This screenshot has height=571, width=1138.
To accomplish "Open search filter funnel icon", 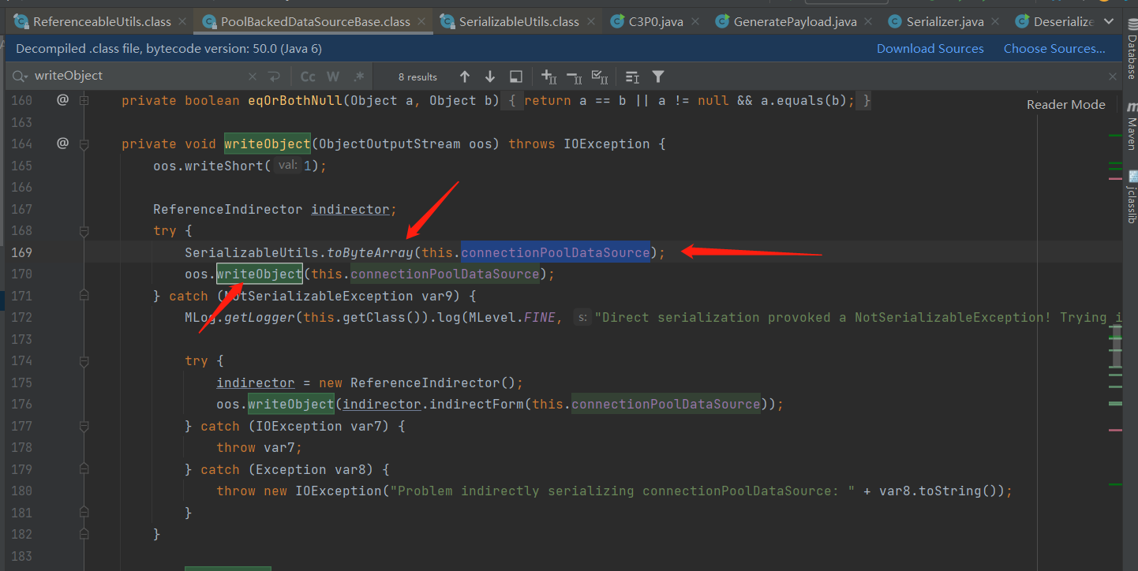I will point(657,77).
